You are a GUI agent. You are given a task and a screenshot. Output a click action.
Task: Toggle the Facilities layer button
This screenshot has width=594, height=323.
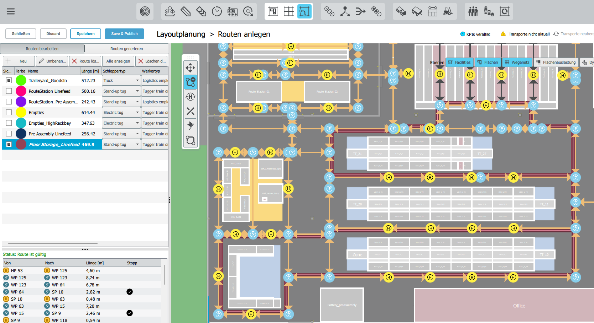point(459,62)
